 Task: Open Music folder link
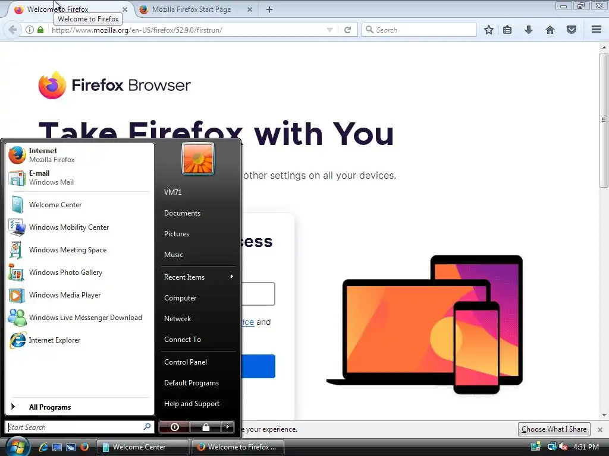(173, 254)
